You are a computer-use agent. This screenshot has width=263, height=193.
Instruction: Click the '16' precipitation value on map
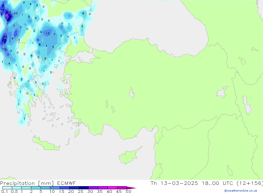click(x=2, y=10)
